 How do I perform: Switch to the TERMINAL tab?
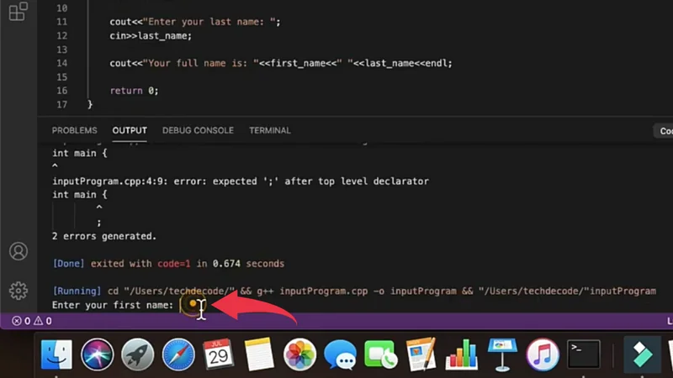[270, 131]
